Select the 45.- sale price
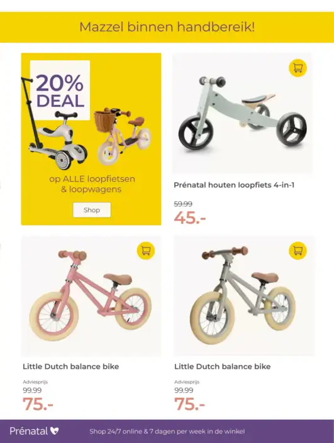The image size is (334, 443). [x=190, y=218]
